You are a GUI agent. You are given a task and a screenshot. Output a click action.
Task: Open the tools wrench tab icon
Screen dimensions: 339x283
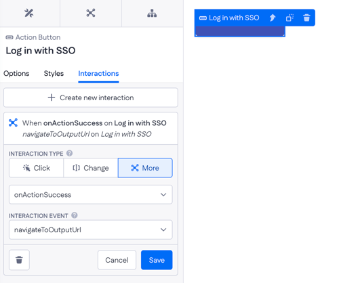[29, 13]
